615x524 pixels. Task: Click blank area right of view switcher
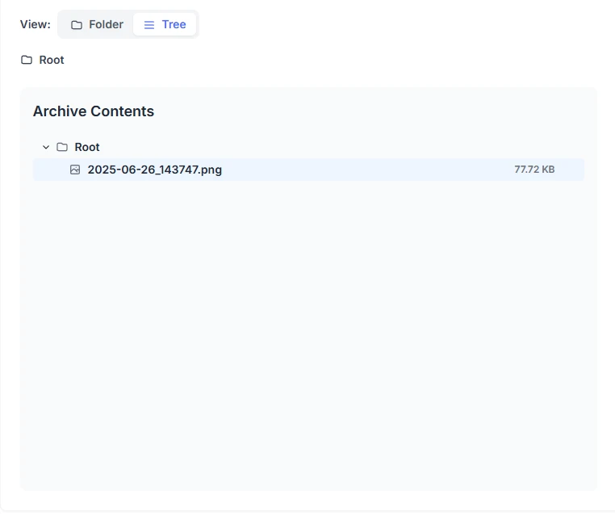click(x=404, y=24)
